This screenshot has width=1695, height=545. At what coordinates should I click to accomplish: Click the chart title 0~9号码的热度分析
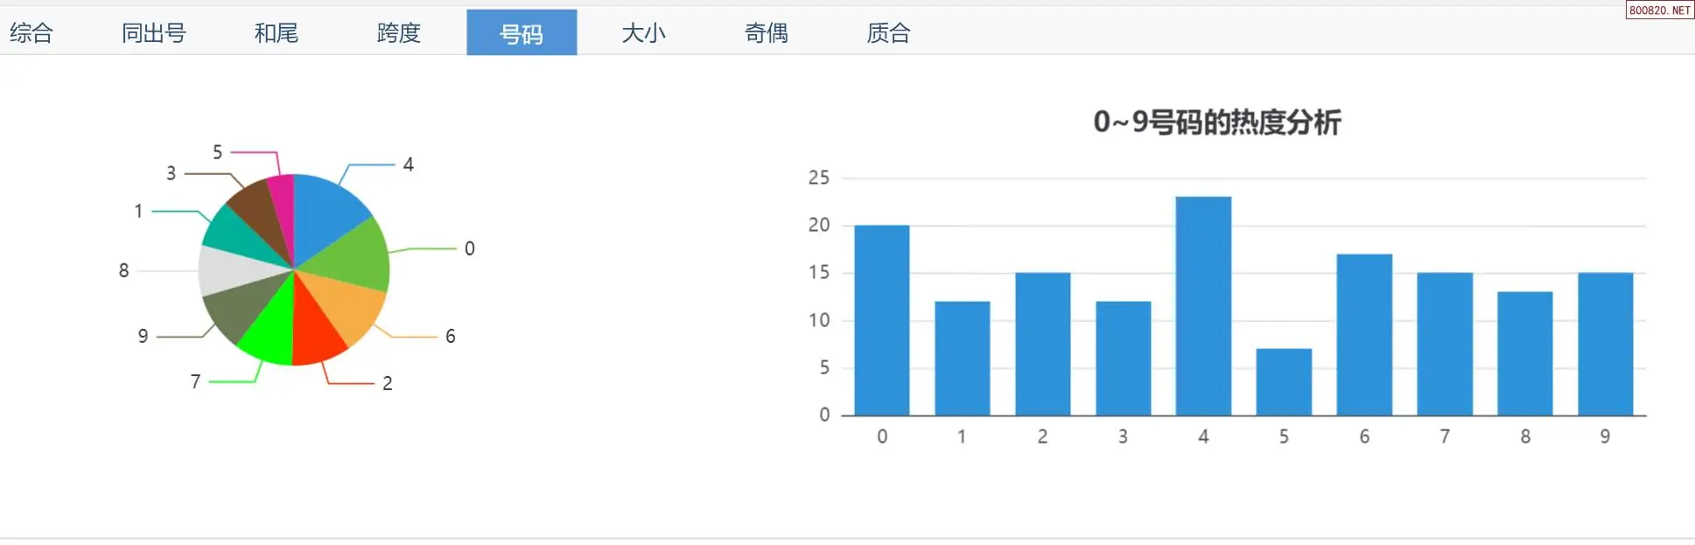point(1216,122)
